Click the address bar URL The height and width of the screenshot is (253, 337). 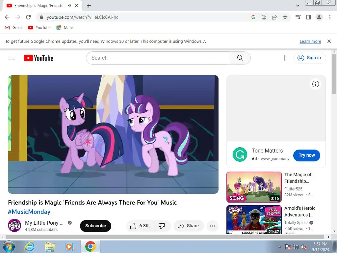pyautogui.click(x=82, y=17)
